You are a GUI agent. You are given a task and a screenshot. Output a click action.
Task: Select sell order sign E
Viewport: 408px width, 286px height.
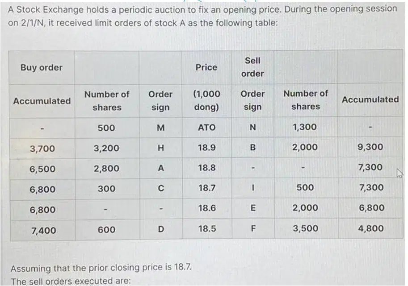pyautogui.click(x=252, y=208)
